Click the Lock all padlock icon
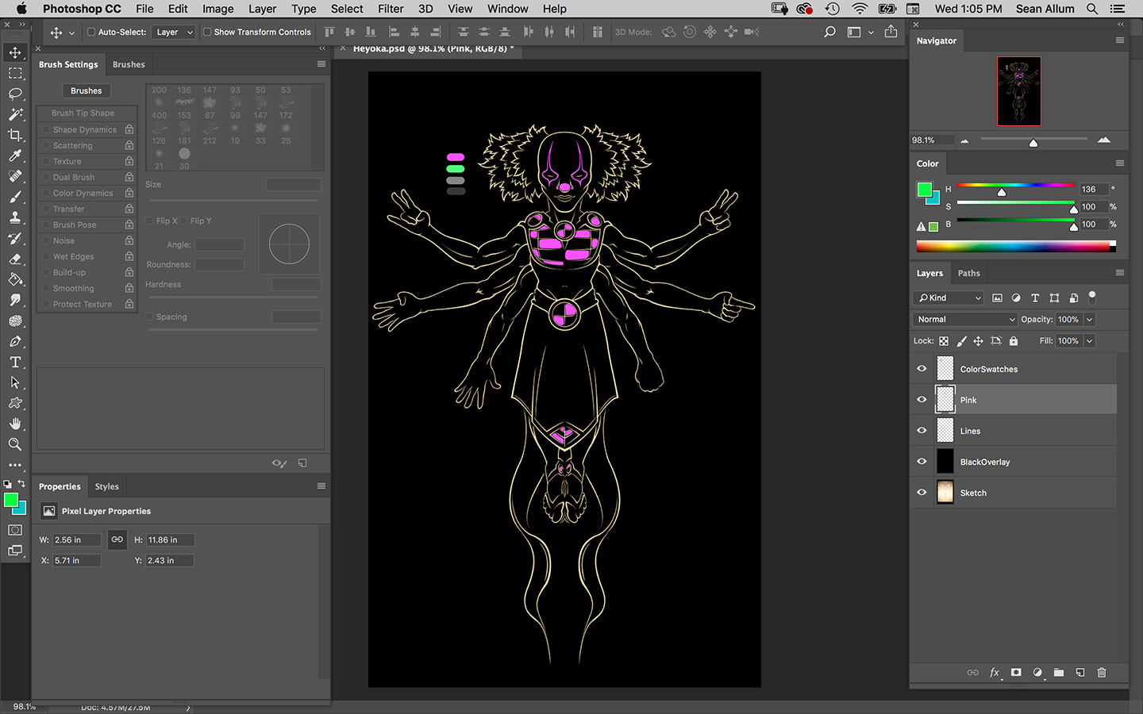Image resolution: width=1143 pixels, height=714 pixels. coord(1014,341)
